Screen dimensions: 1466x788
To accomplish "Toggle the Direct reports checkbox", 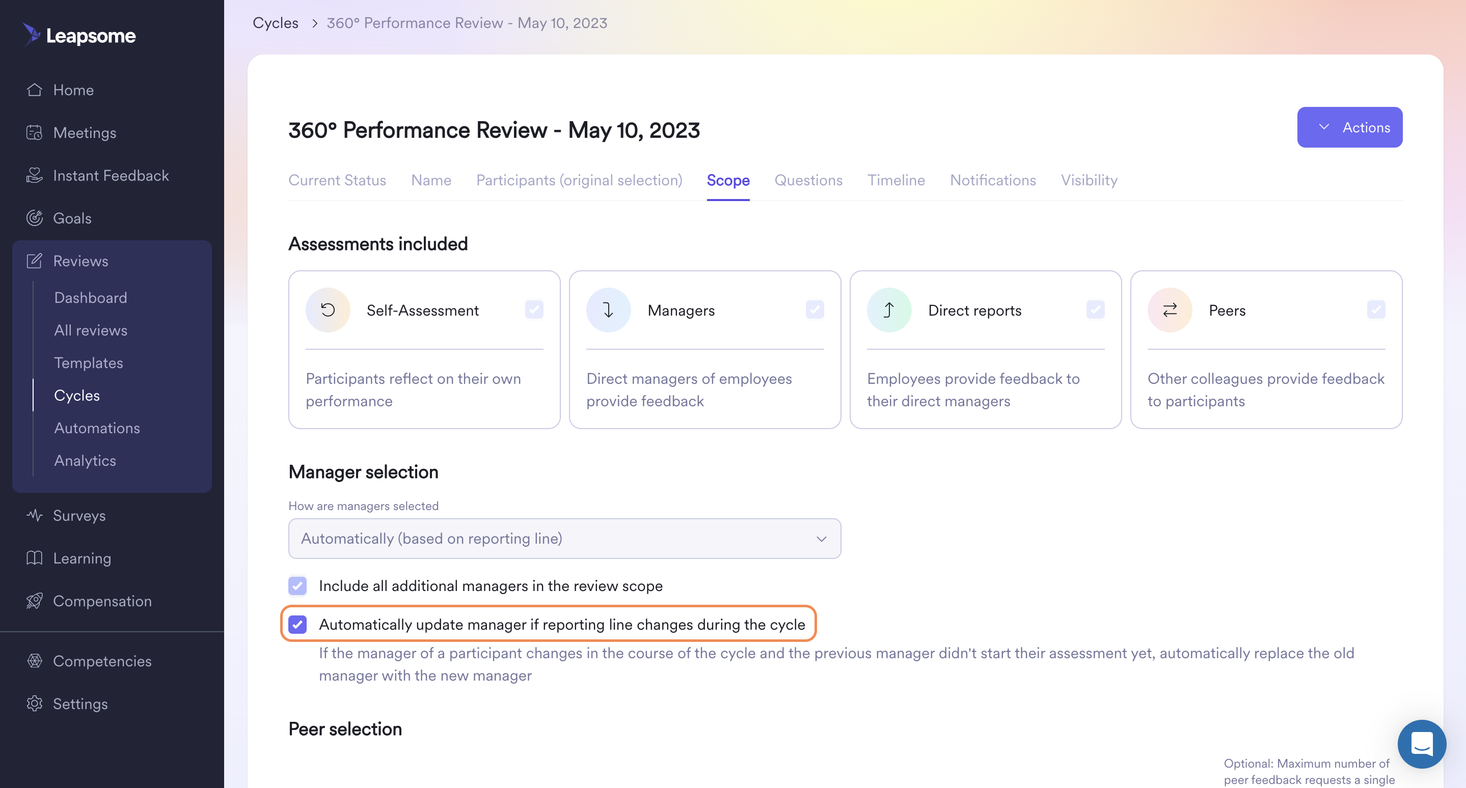I will tap(1095, 310).
